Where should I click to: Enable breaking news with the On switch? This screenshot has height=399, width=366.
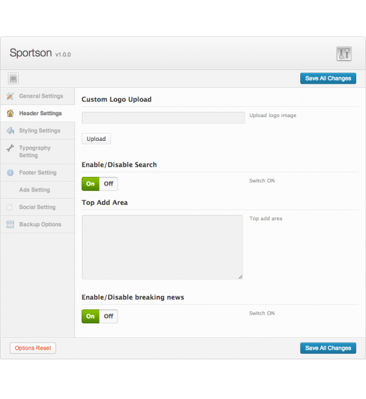click(x=90, y=316)
